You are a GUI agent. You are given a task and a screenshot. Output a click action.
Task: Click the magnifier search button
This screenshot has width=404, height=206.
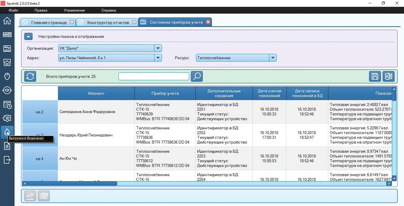(197, 76)
